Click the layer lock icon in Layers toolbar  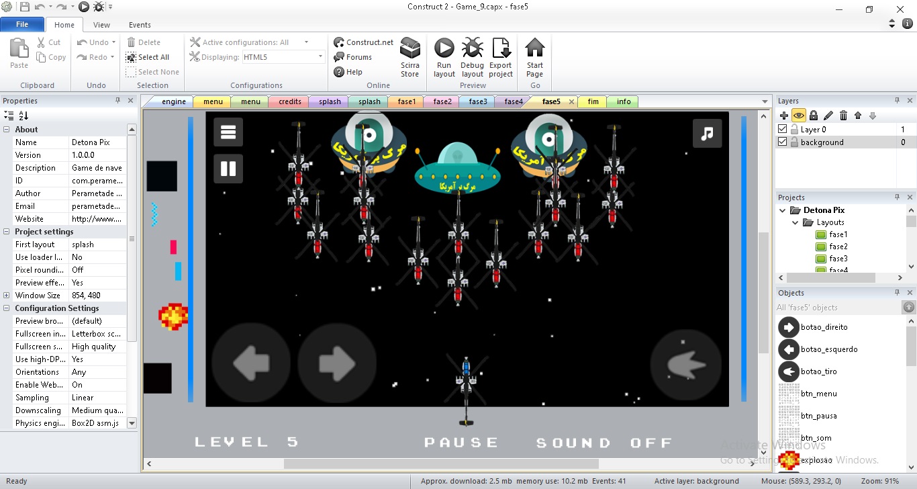pyautogui.click(x=814, y=116)
